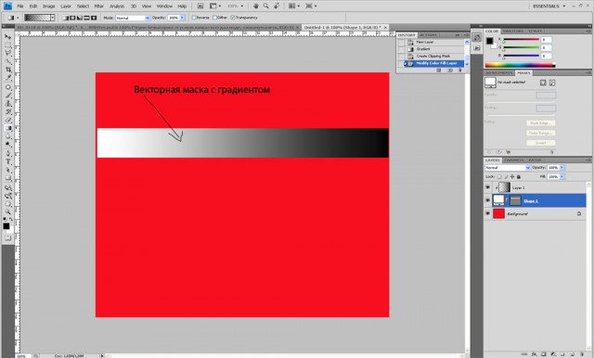The image size is (594, 358).
Task: Open the gradient picker dropdown arrow
Action: pyautogui.click(x=52, y=18)
